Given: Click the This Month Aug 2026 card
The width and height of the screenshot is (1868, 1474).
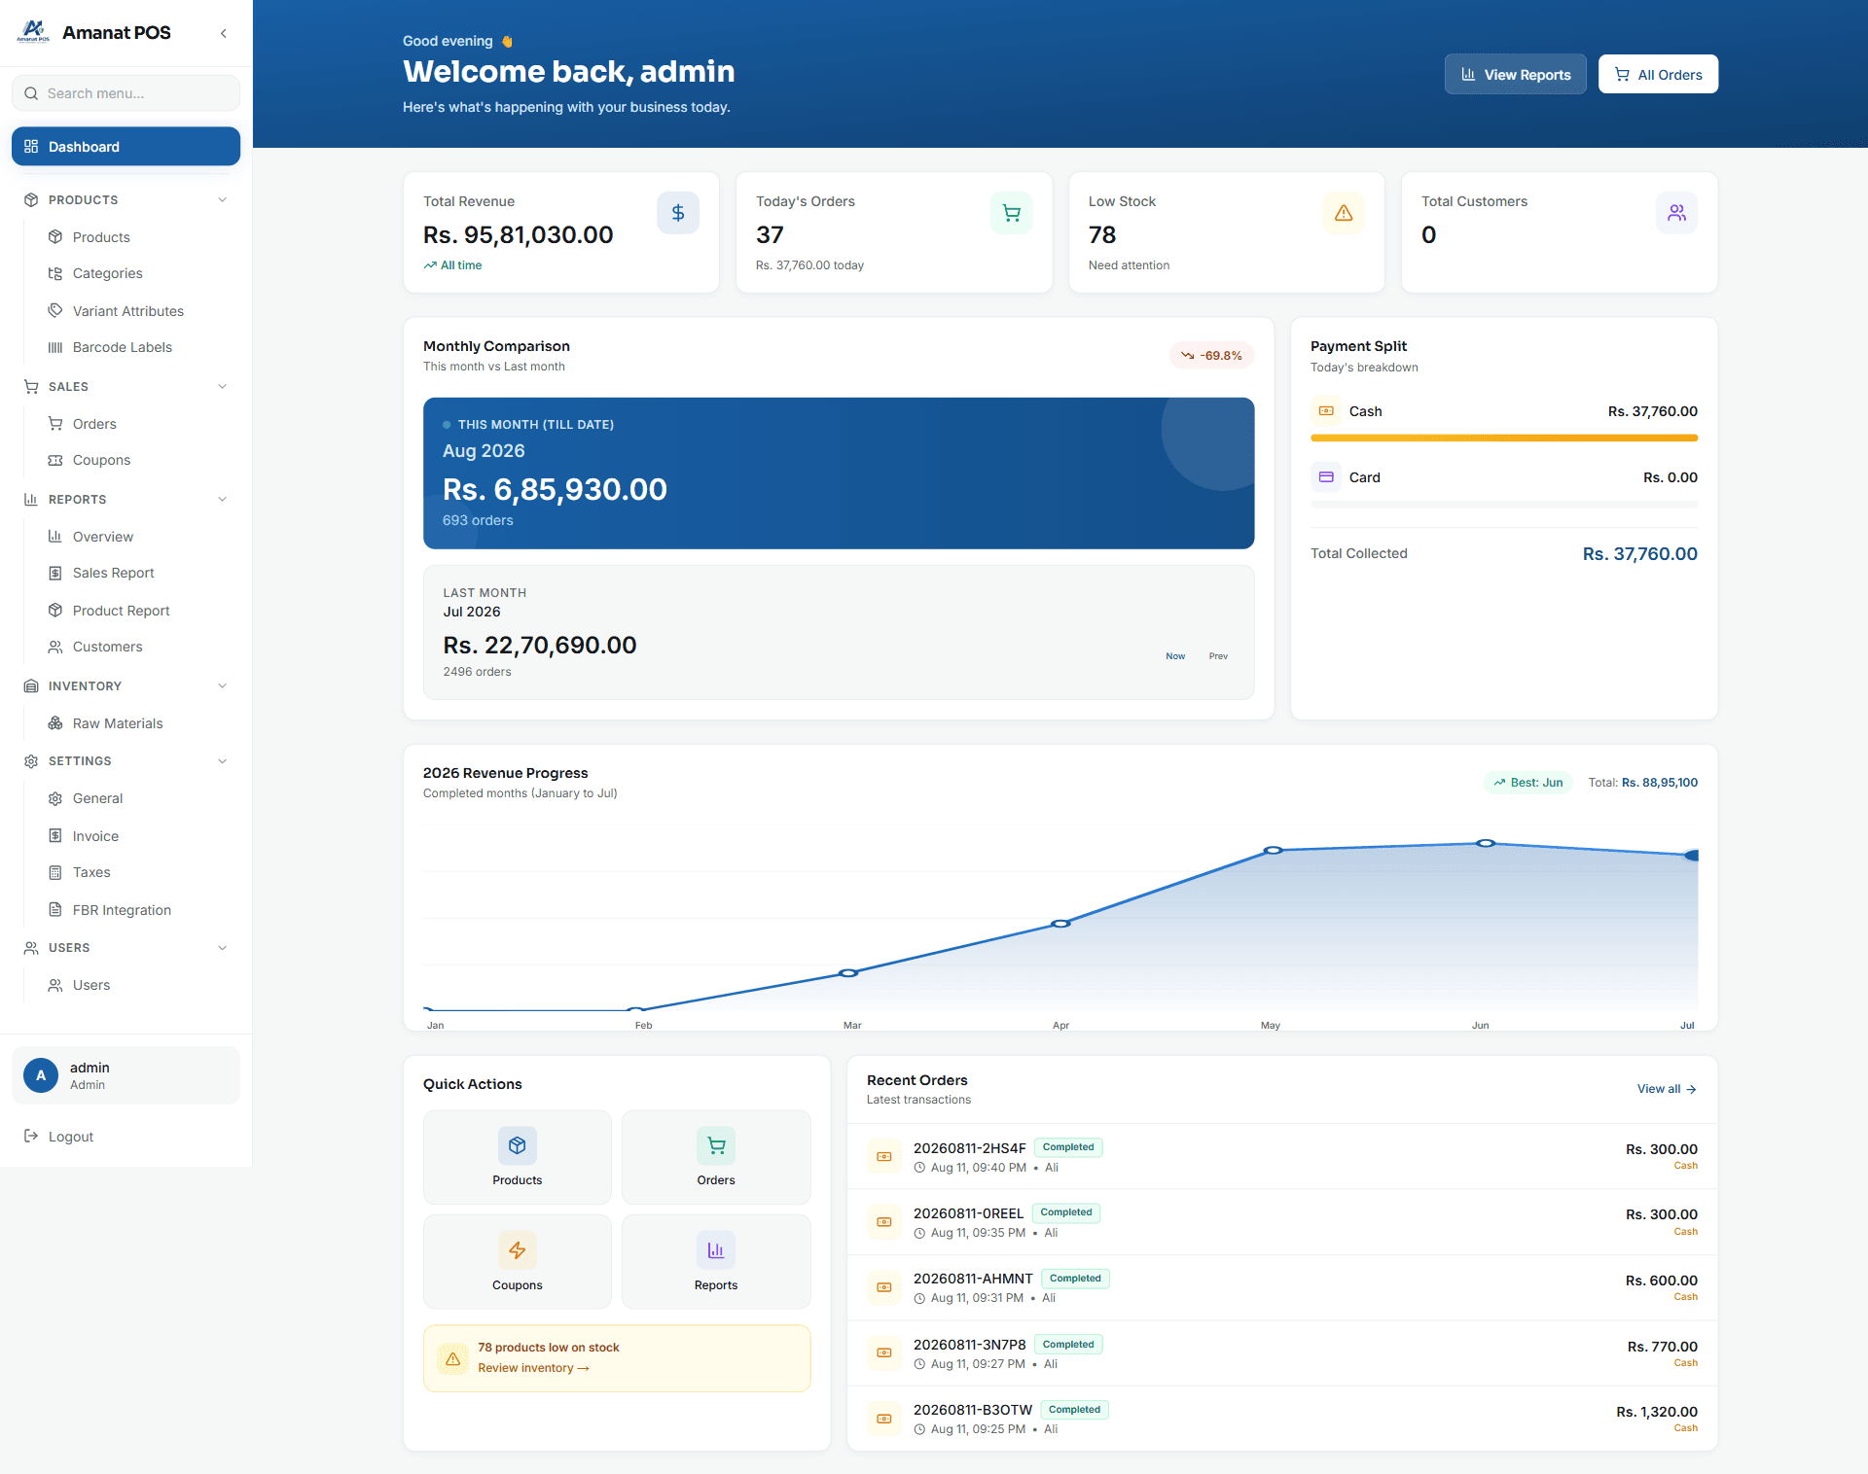Looking at the screenshot, I should tap(839, 473).
